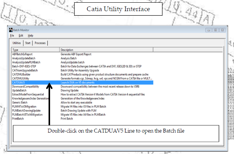Select the PLMV4ToV5Migration utility
Screen dimensions: 234x154
click(82, 106)
